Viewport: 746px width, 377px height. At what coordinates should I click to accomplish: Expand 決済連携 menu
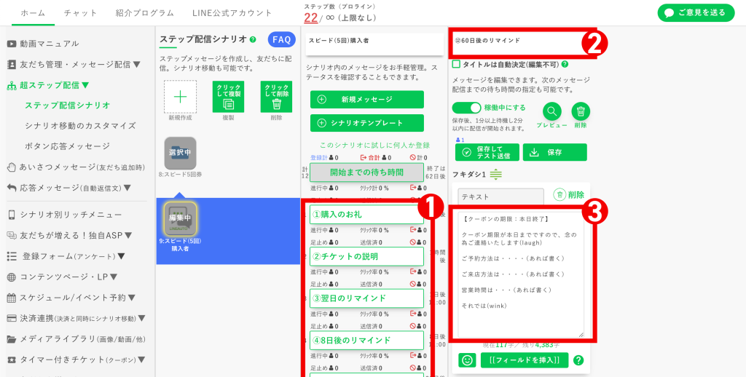[141, 319]
